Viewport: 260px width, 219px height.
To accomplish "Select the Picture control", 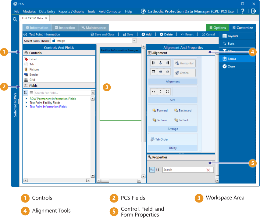I will 34,70.
